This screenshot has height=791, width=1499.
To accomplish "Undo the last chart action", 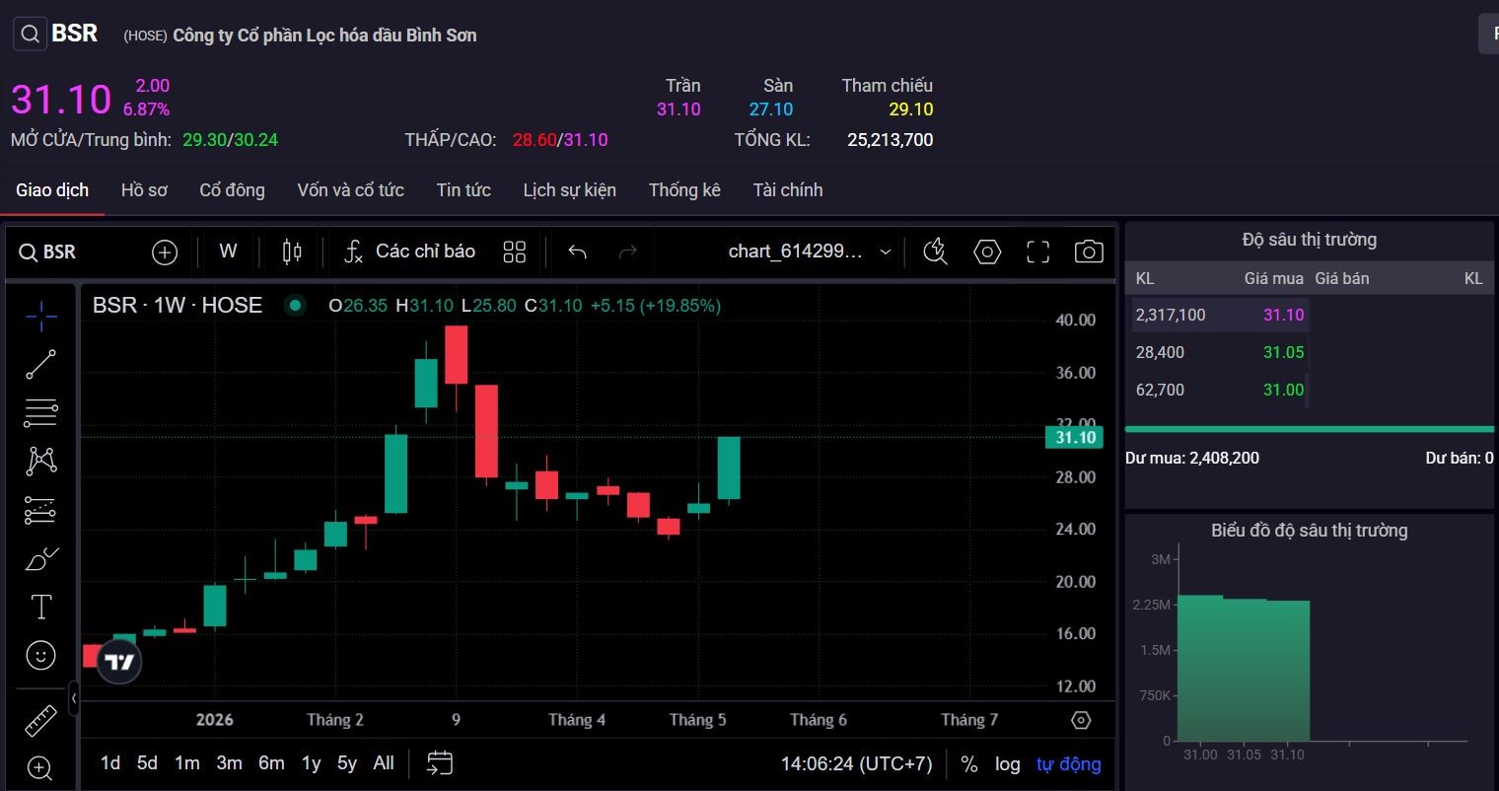I will point(577,252).
